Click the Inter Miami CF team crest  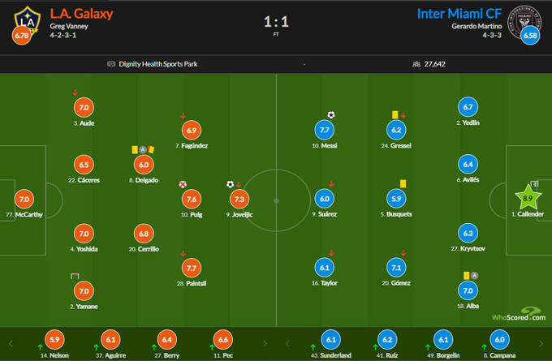532,18
